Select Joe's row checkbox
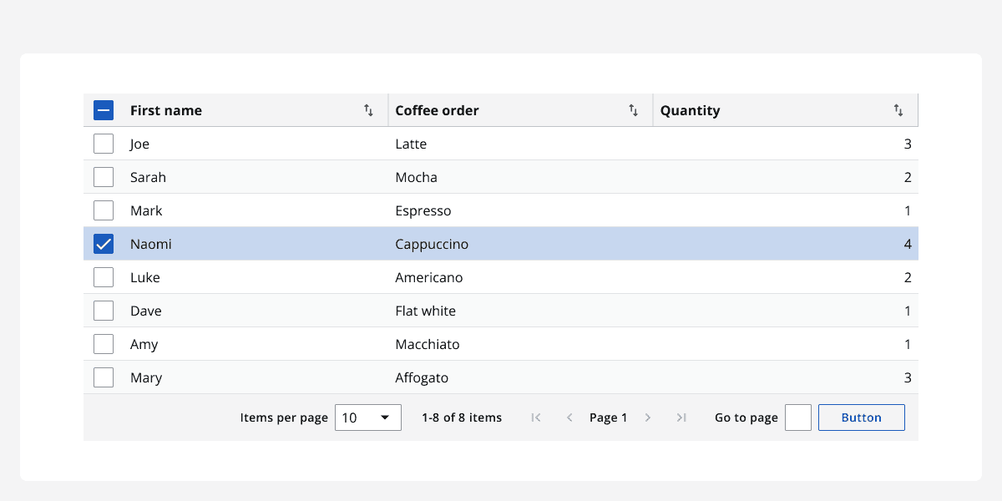 [103, 143]
